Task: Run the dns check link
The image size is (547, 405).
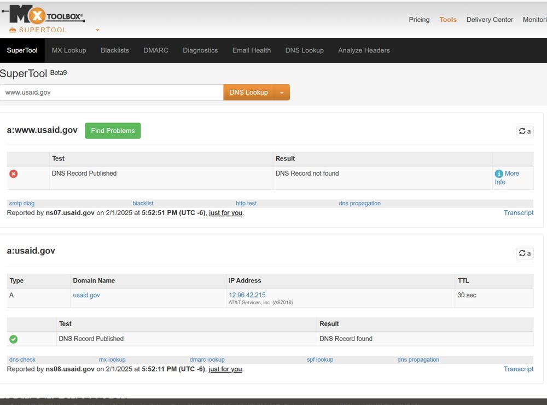Action: point(22,360)
